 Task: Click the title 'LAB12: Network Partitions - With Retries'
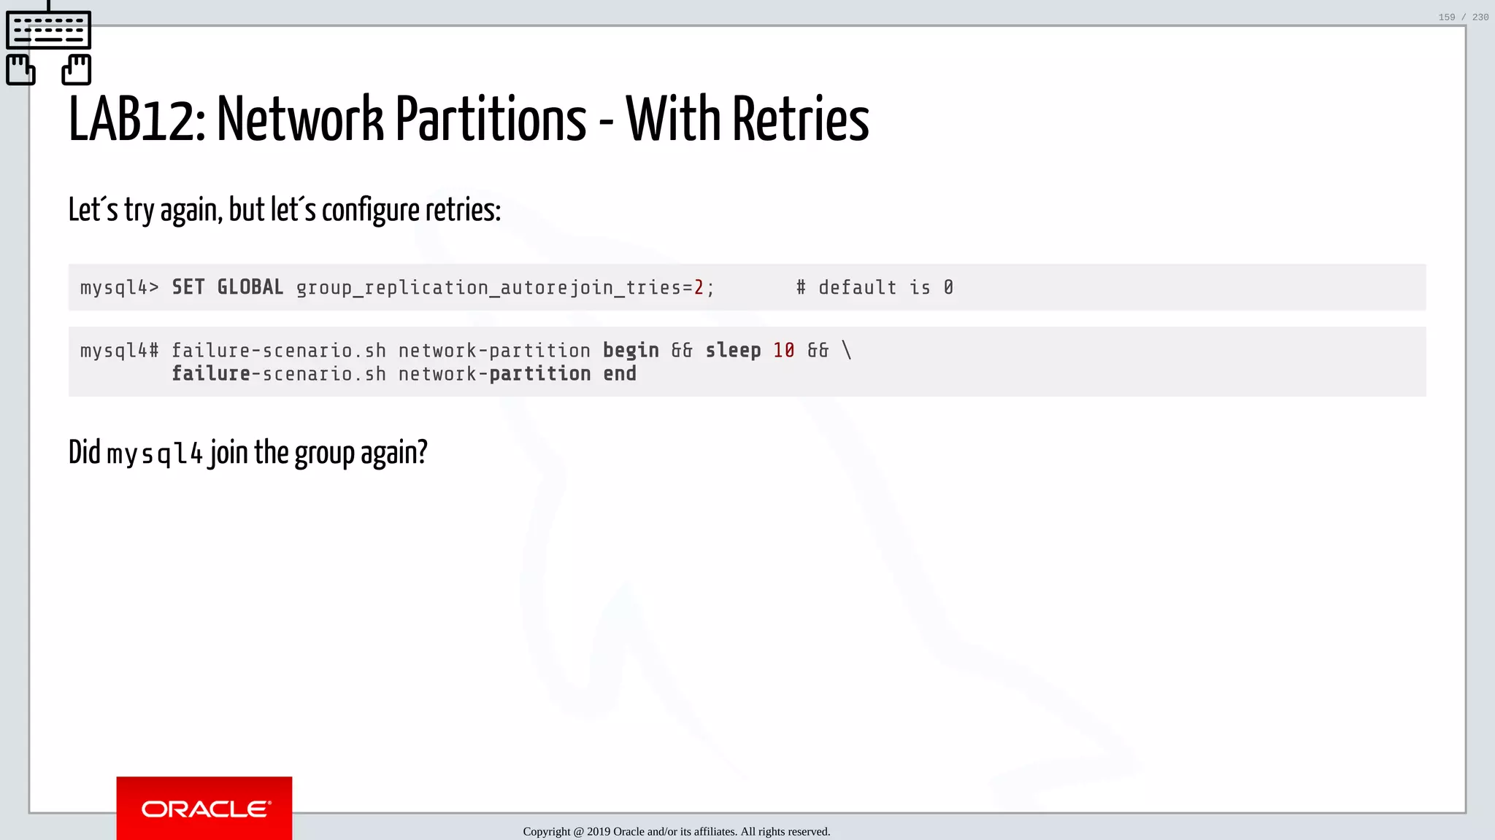tap(469, 118)
